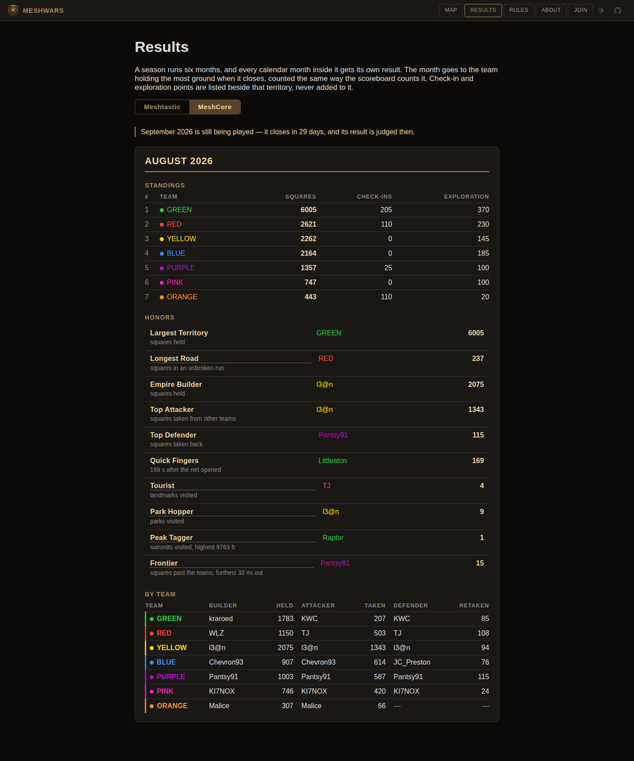Click the Quick Fingers honor title

point(174,460)
